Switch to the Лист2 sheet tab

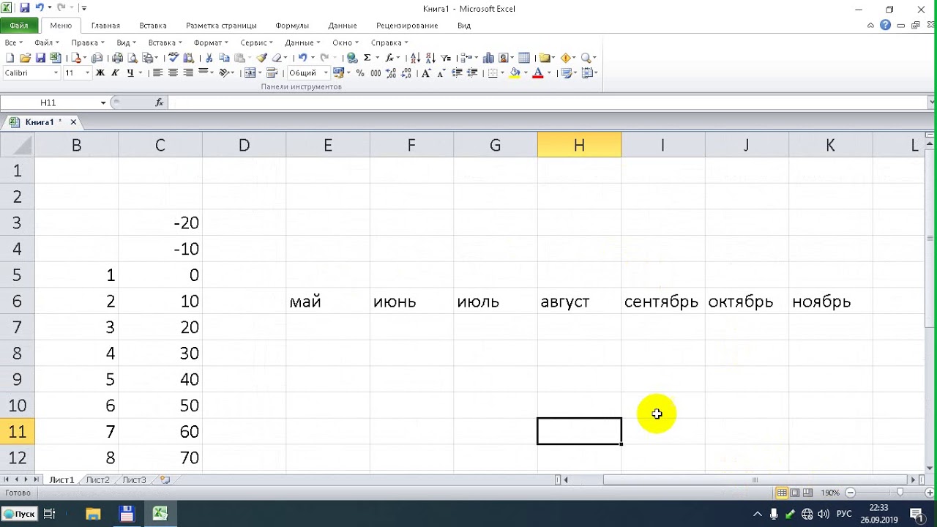(x=97, y=480)
